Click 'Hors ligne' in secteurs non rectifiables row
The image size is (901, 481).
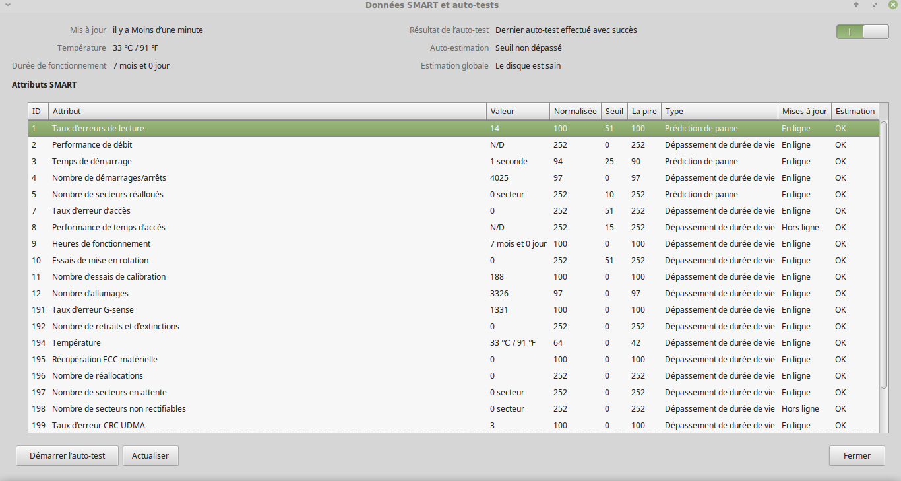coord(800,408)
